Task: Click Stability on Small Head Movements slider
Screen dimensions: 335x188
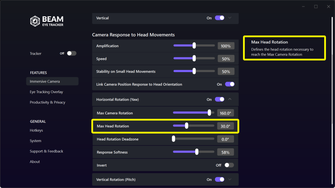Action: coord(194,71)
